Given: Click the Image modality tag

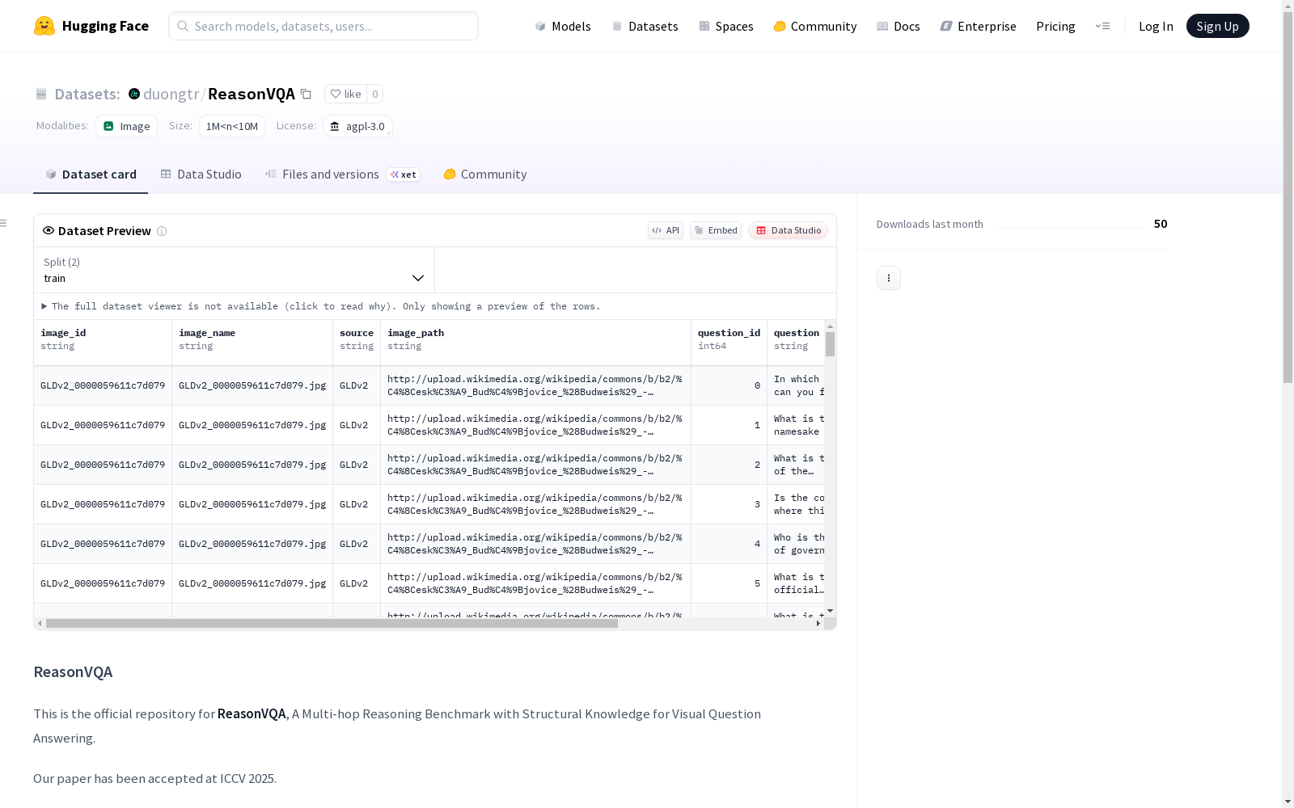Looking at the screenshot, I should click(126, 126).
